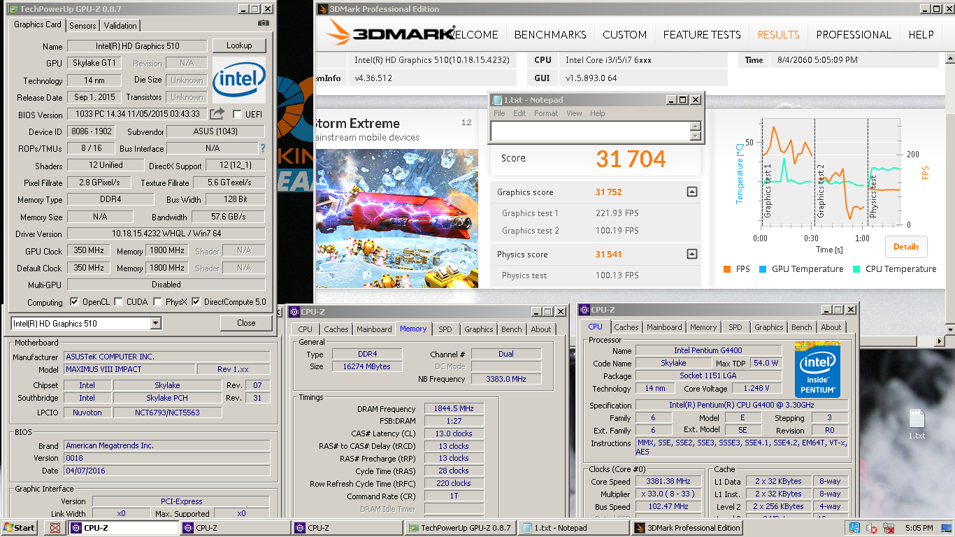
Task: Click CPU-Z processor window title icon
Action: 584,310
